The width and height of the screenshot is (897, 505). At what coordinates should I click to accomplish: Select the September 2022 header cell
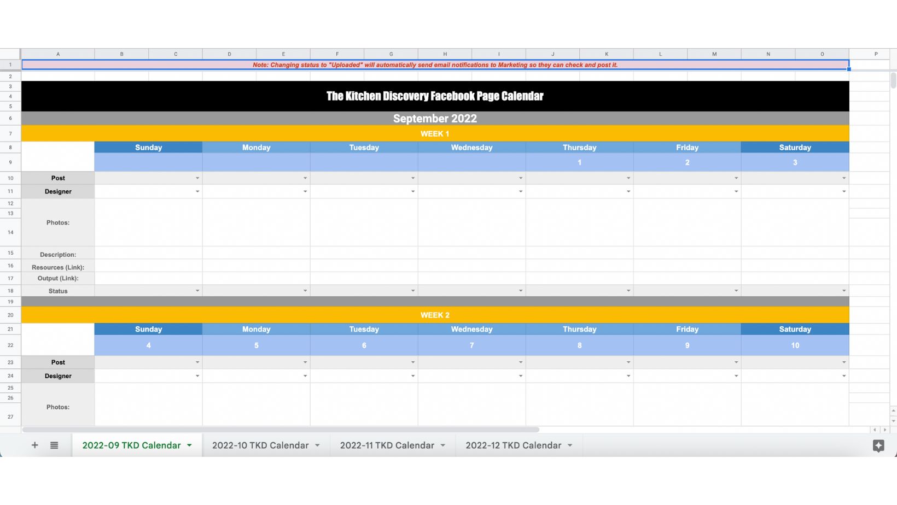(435, 119)
